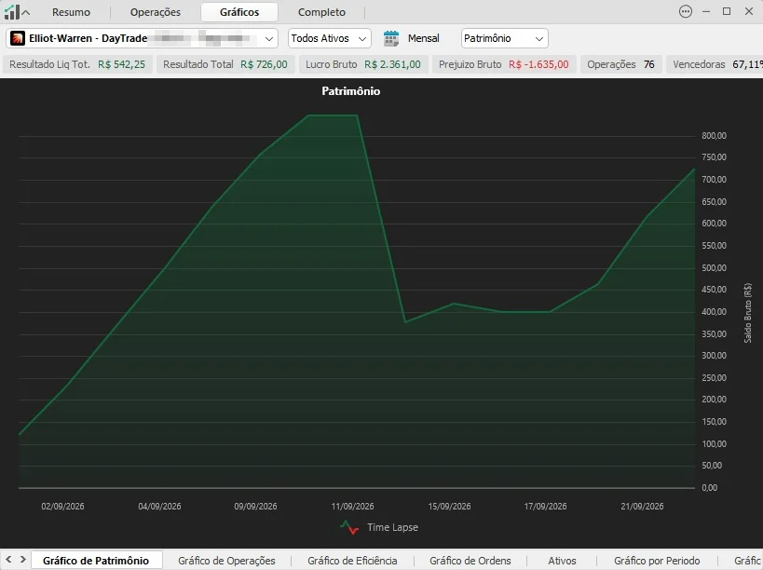The width and height of the screenshot is (763, 570).
Task: Switch to the Operações tab
Action: pyautogui.click(x=156, y=12)
